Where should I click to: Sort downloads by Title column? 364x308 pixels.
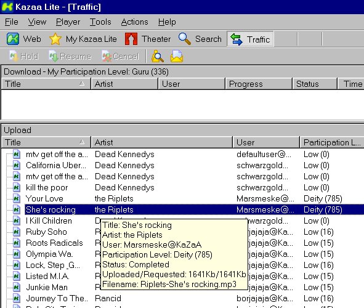point(46,84)
